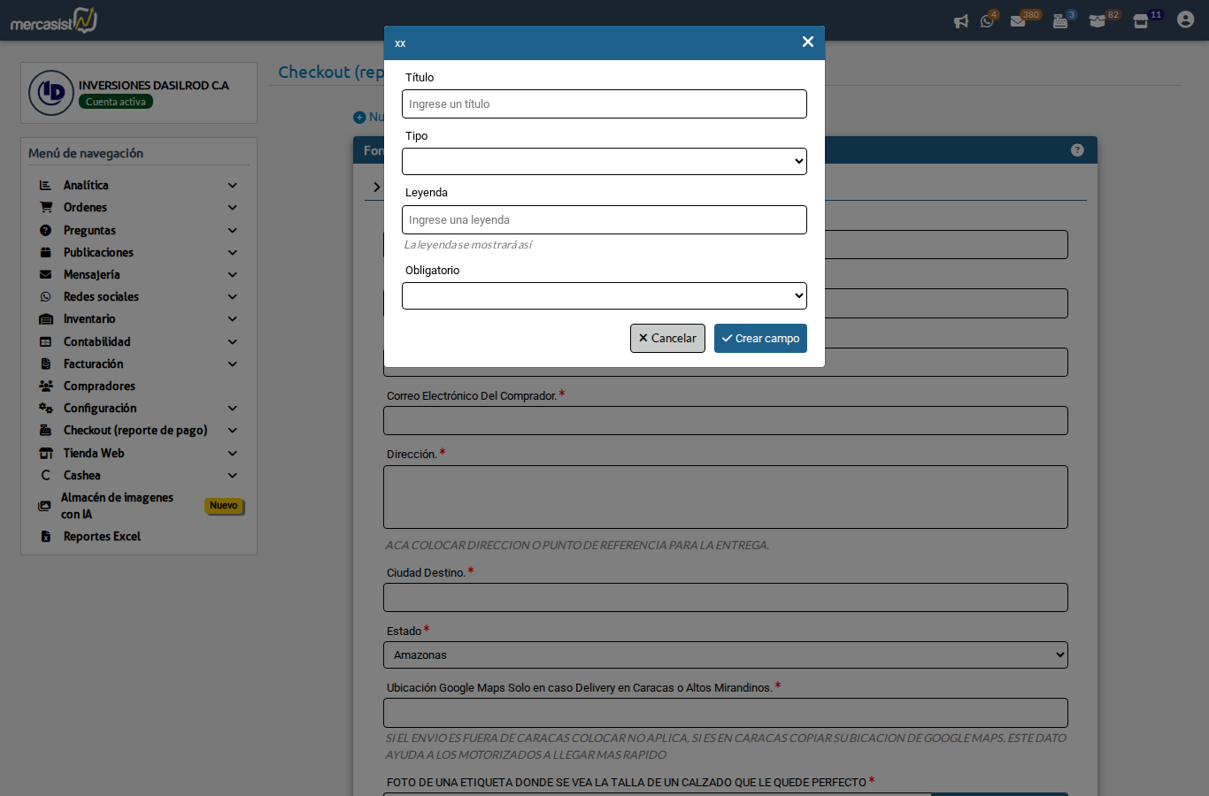
Task: Open the Tipo dropdown
Action: (604, 161)
